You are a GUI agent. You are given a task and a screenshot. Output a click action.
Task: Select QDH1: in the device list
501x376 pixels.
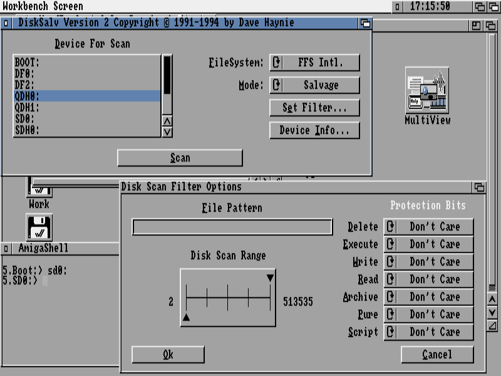pyautogui.click(x=86, y=107)
